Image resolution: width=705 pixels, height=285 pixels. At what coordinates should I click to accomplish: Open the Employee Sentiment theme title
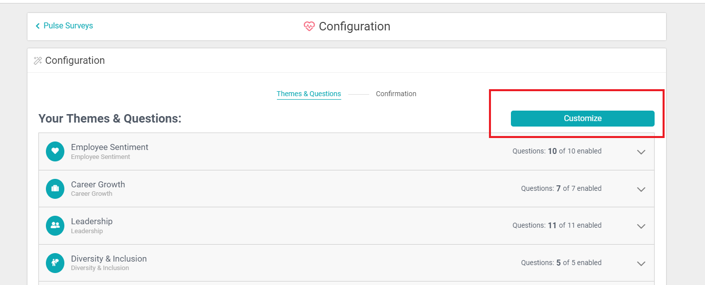coord(110,147)
